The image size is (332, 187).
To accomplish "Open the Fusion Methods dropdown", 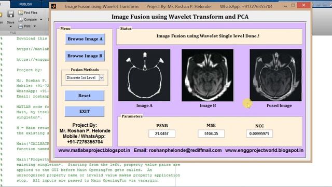I will (85, 78).
